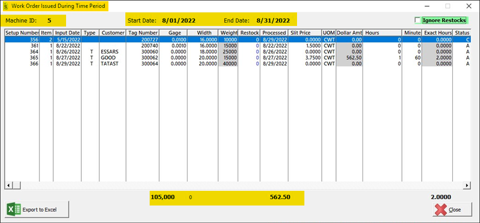Click the Restock column header
The width and height of the screenshot is (480, 223).
(x=249, y=33)
